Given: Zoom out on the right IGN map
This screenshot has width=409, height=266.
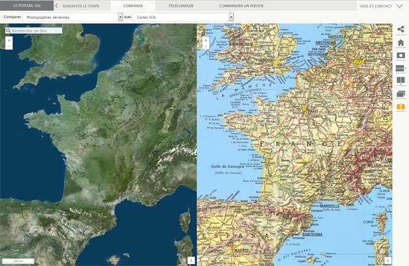Looking at the screenshot, I should tap(206, 46).
